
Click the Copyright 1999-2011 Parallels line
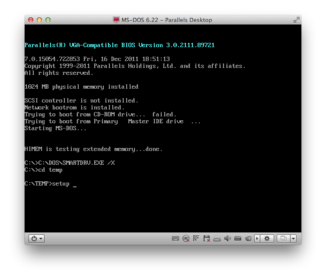coord(135,66)
